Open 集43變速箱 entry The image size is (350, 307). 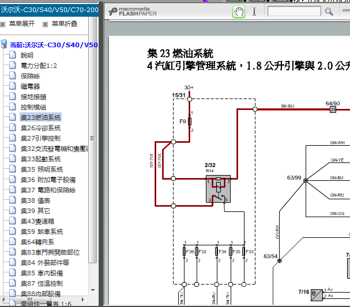(x=37, y=221)
